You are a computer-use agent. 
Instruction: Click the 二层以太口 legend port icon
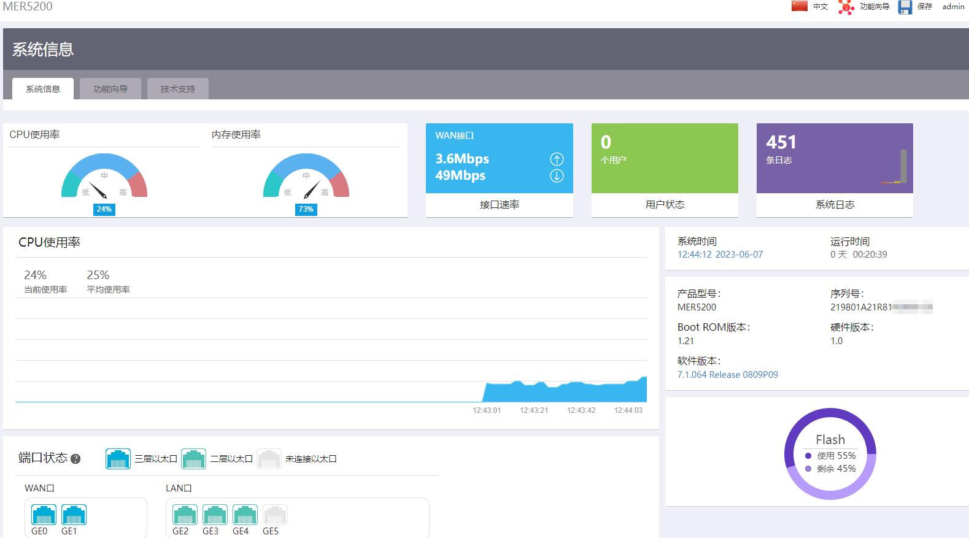(x=193, y=459)
